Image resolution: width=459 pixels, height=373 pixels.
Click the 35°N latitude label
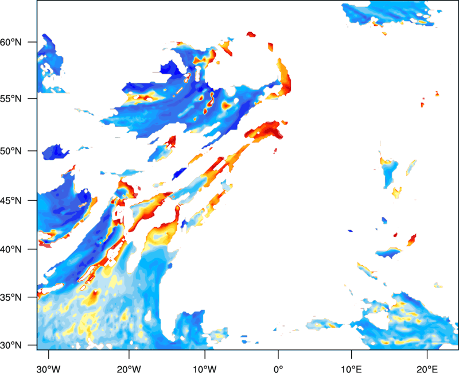point(11,297)
